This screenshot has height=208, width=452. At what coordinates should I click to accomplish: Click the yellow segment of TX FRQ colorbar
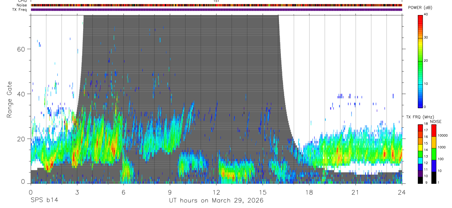[x=420, y=147]
